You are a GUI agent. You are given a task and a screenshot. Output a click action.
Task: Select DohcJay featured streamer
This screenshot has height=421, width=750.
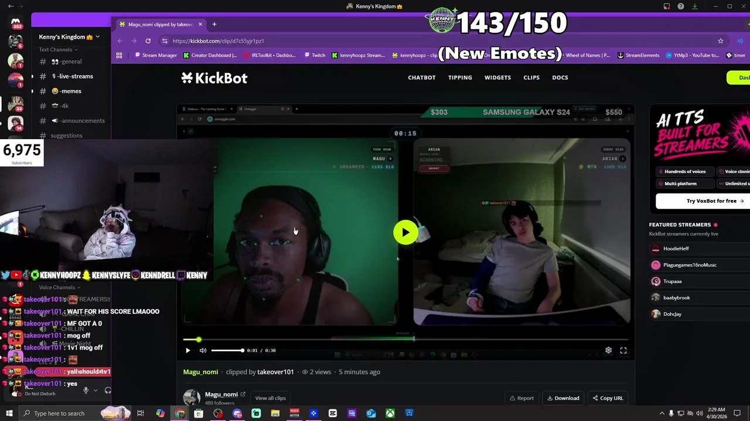[672, 314]
